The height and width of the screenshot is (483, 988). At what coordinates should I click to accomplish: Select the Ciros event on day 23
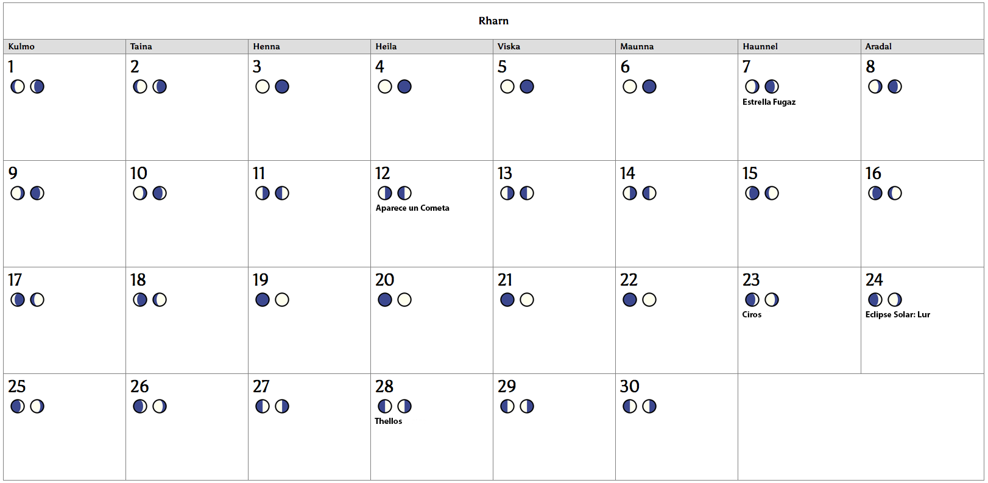tap(752, 315)
